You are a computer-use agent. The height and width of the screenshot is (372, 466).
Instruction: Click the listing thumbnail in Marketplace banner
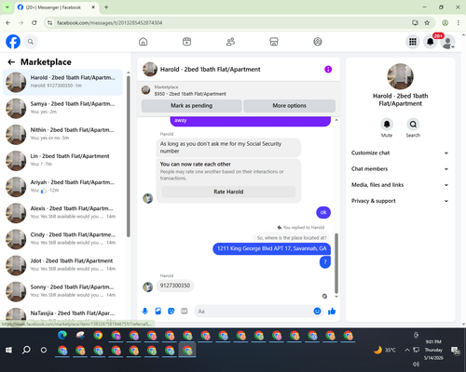point(145,90)
